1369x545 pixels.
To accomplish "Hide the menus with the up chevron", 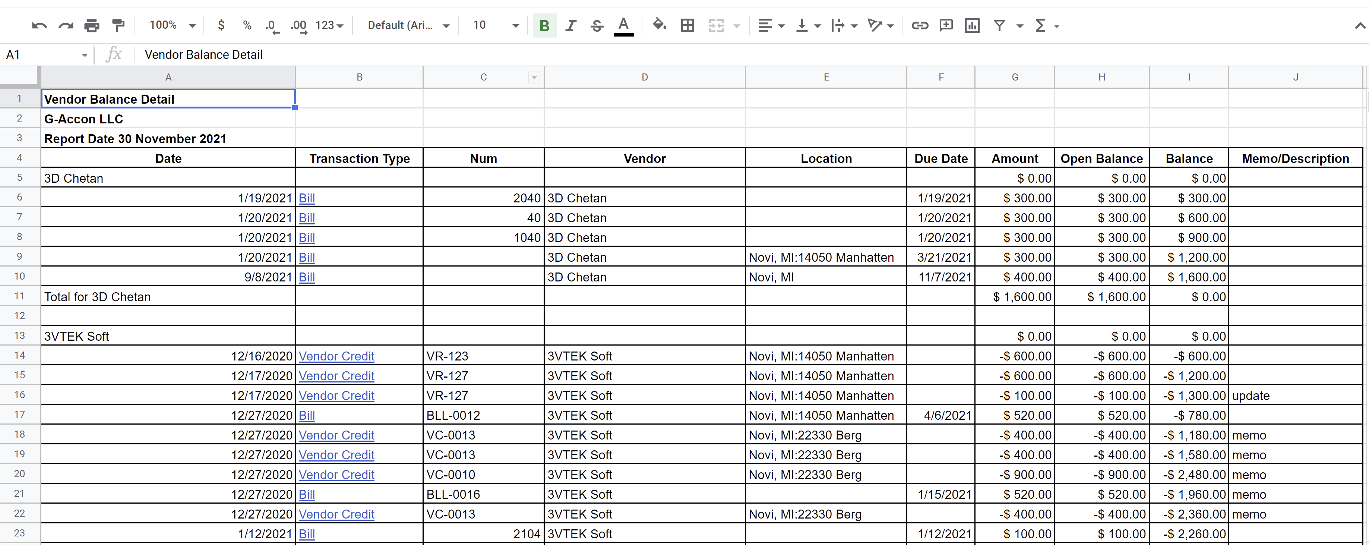I will 1359,25.
